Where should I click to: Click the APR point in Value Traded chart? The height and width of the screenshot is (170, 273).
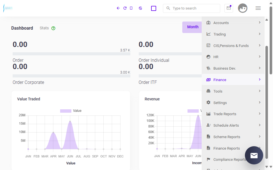tap(53, 133)
